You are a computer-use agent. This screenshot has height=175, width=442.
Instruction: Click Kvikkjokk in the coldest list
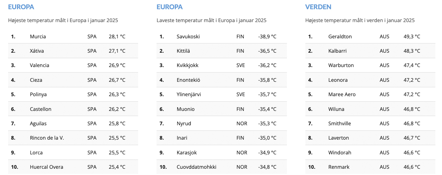click(x=187, y=65)
